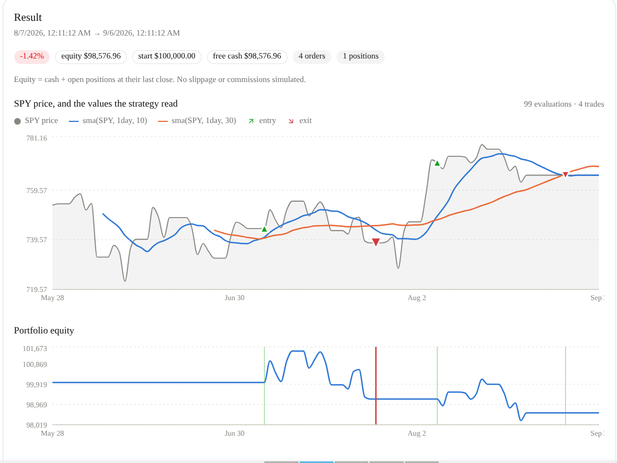Screen dimensions: 617x463
Task: Click the -1.42% return badge
Action: [x=32, y=57]
